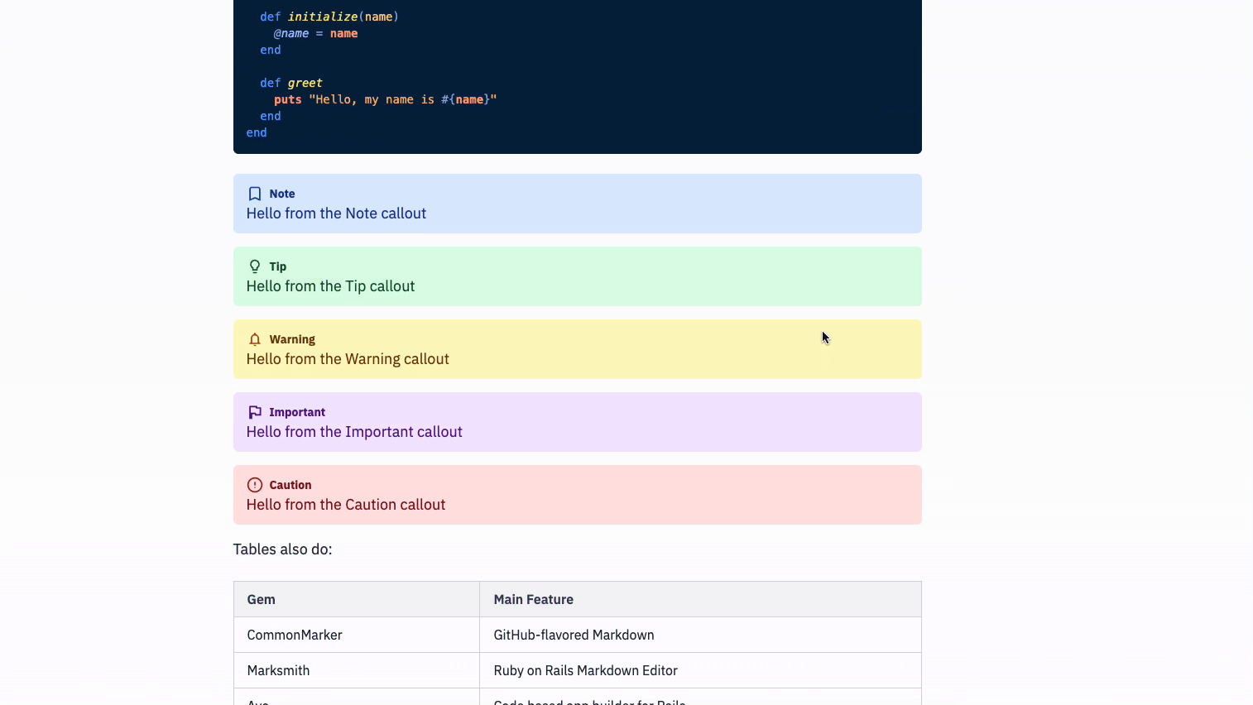
Task: Click the lightbulb icon in the Tip callout
Action: coord(255,266)
